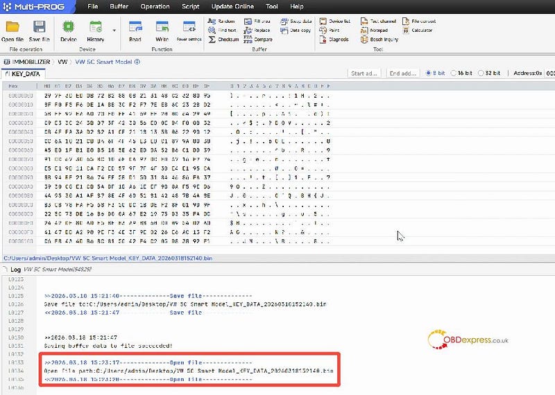Viewport: 555px width, 395px height.
Task: Click the info icon beside VW 5C Smart Model
Action: [x=137, y=62]
